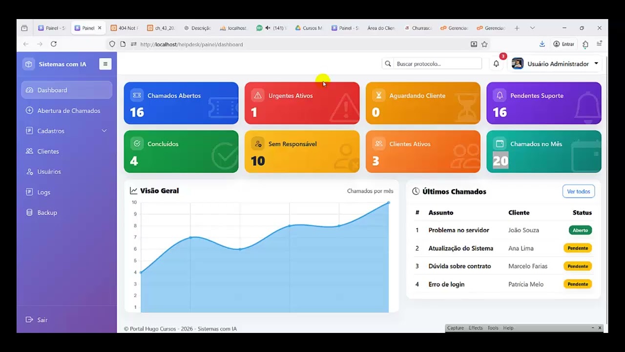Screen dimensions: 625x352
Task: Go to Usuários in the sidebar
Action: (x=67, y=172)
